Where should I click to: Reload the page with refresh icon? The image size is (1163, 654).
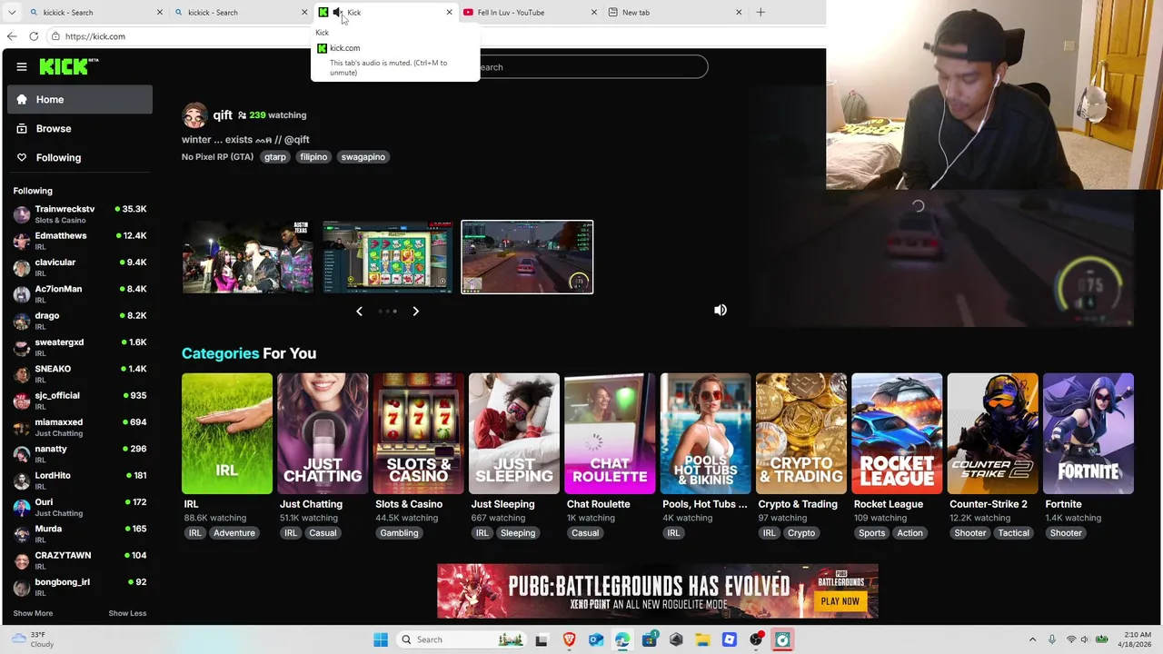coord(34,36)
